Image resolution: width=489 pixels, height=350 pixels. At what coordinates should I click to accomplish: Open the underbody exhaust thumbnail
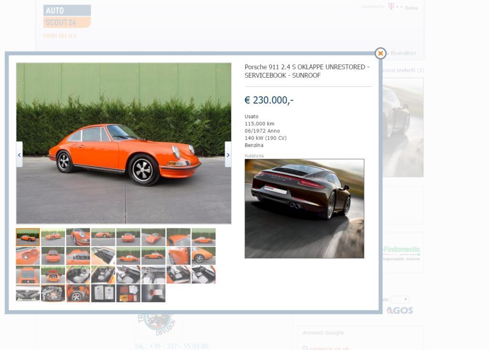(x=28, y=293)
